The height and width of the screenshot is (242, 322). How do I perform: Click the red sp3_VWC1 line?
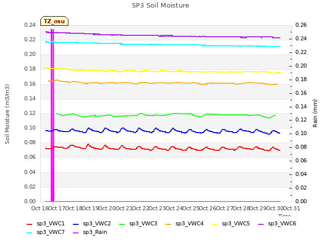pos(163,148)
